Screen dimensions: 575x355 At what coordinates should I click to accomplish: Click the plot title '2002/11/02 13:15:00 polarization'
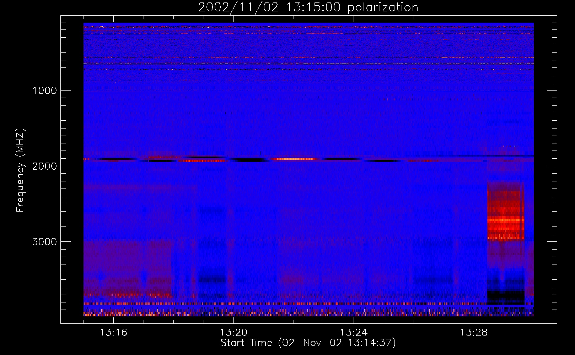308,7
